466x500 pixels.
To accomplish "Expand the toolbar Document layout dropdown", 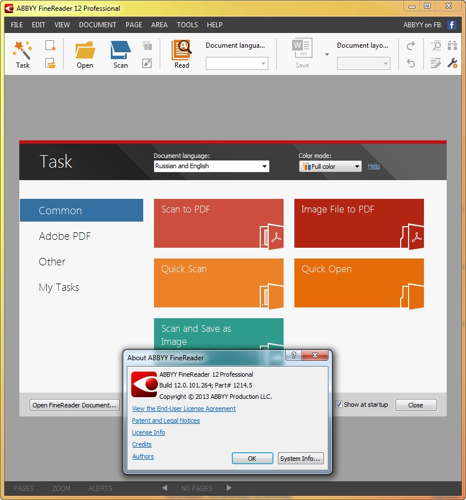I will [363, 63].
